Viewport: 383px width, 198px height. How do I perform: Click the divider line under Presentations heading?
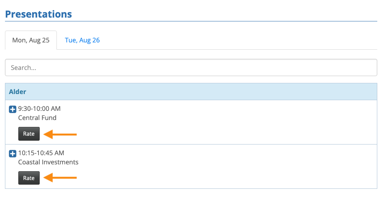[191, 21]
